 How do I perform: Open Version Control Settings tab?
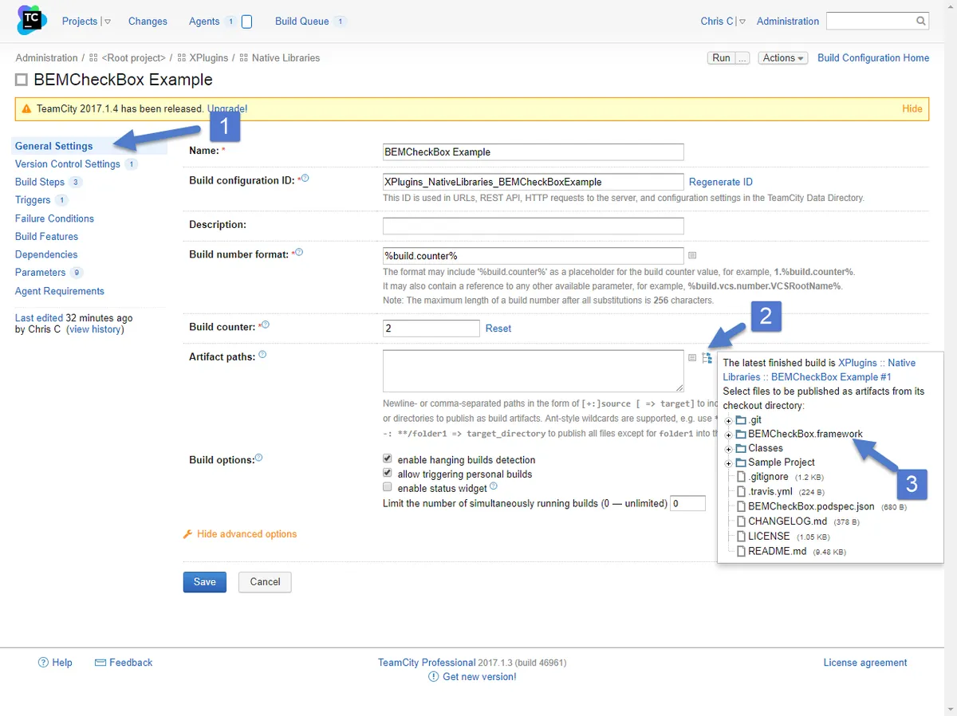(x=68, y=164)
